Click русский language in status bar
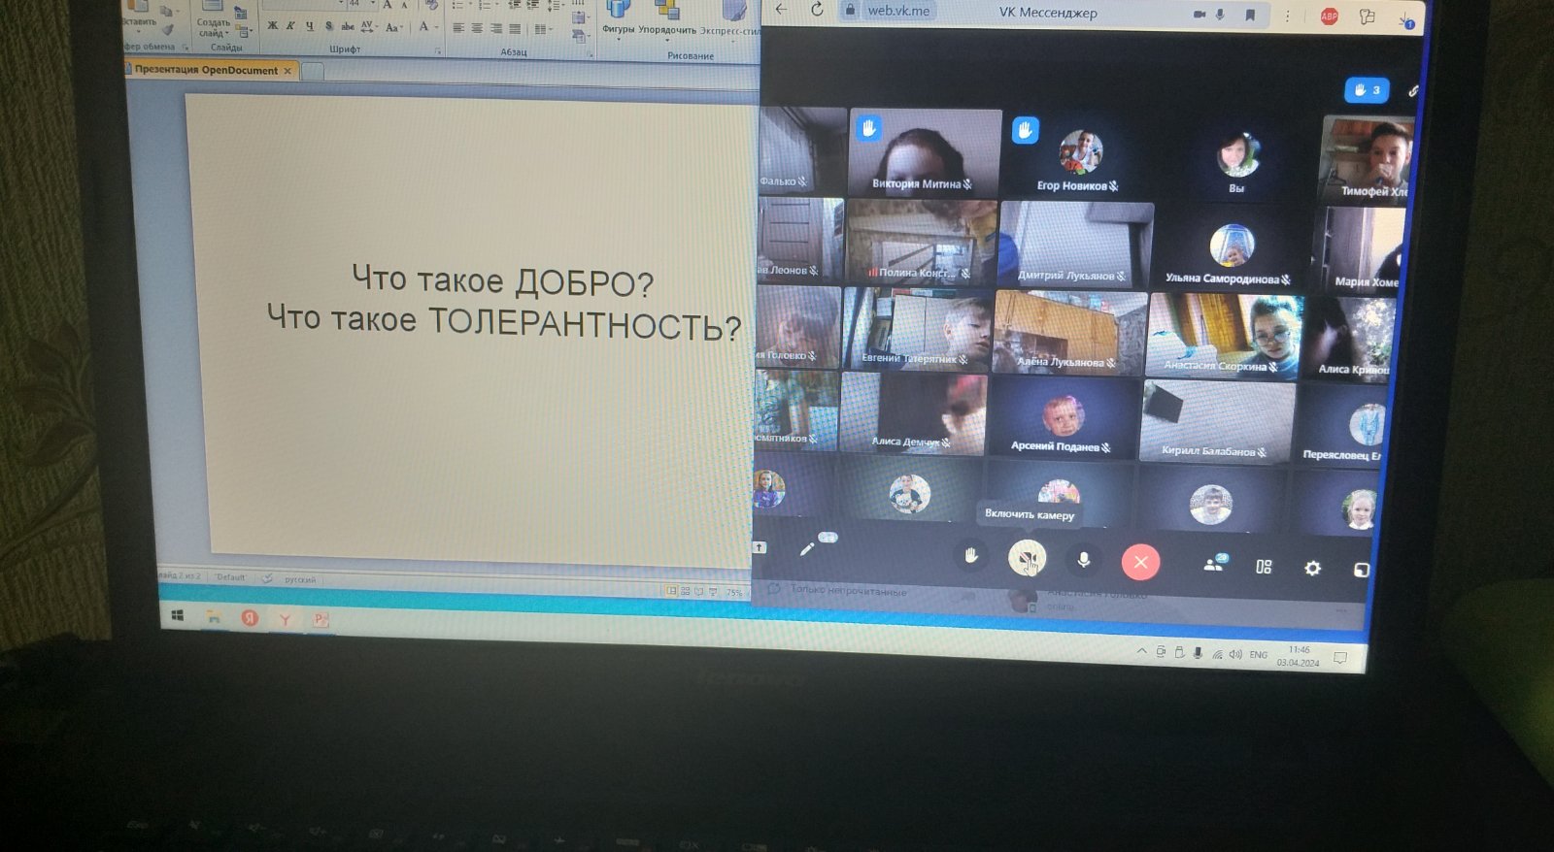The height and width of the screenshot is (852, 1554). pos(300,579)
